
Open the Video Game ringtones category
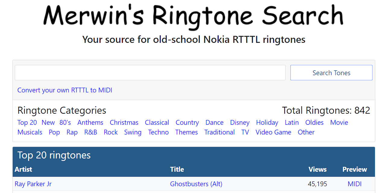click(273, 132)
